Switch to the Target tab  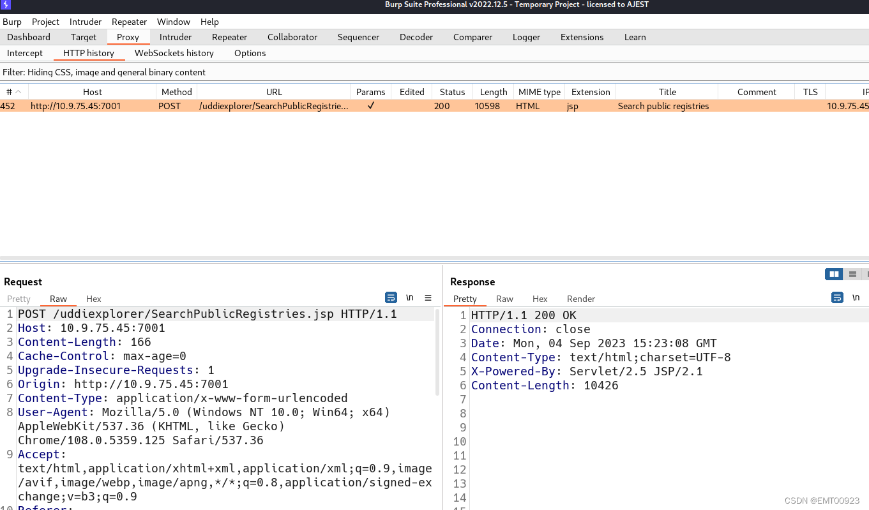point(84,37)
